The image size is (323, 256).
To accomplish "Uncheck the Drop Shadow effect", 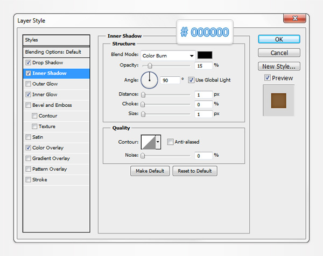I will (28, 63).
